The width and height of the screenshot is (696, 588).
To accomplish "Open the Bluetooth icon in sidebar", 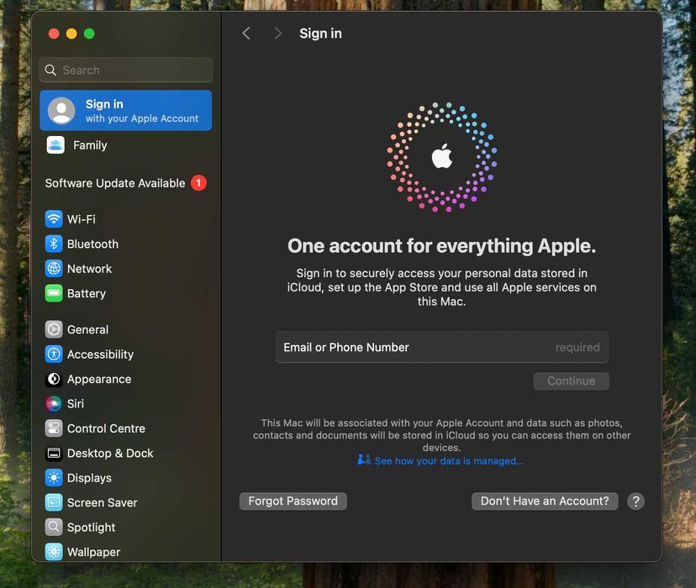I will [54, 244].
